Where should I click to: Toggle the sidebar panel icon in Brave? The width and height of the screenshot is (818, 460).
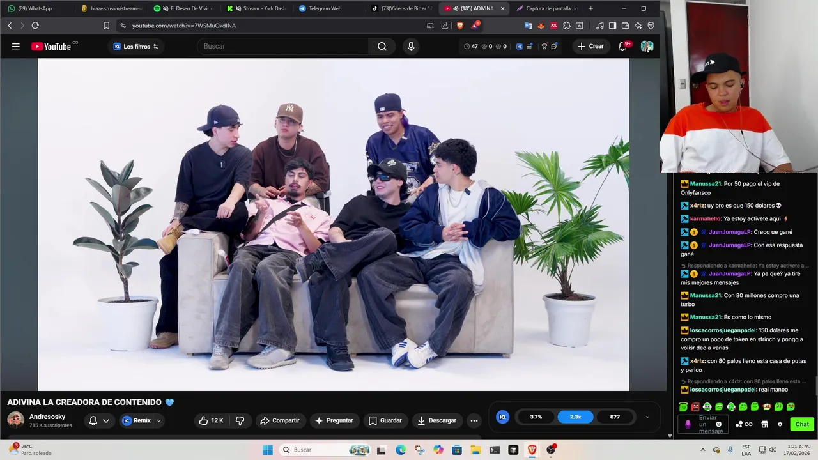[x=612, y=26]
